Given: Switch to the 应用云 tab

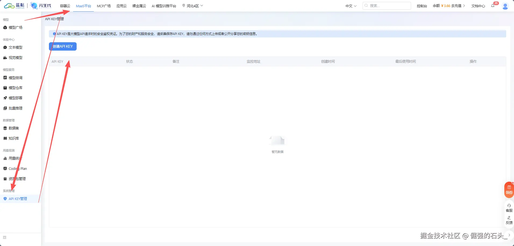Looking at the screenshot, I should (122, 6).
